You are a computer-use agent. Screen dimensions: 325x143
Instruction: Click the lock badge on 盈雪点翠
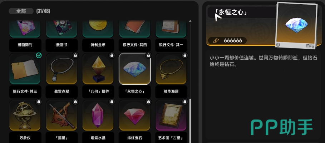pyautogui.click(x=75, y=55)
